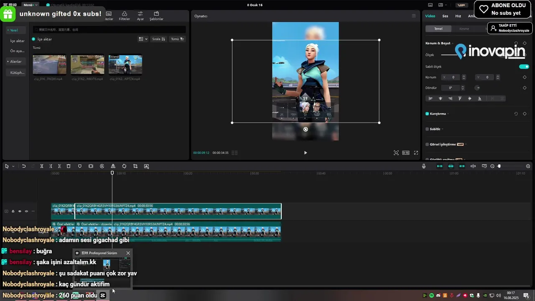This screenshot has width=535, height=301.
Task: Hide the main track using eye icon
Action: (x=20, y=211)
